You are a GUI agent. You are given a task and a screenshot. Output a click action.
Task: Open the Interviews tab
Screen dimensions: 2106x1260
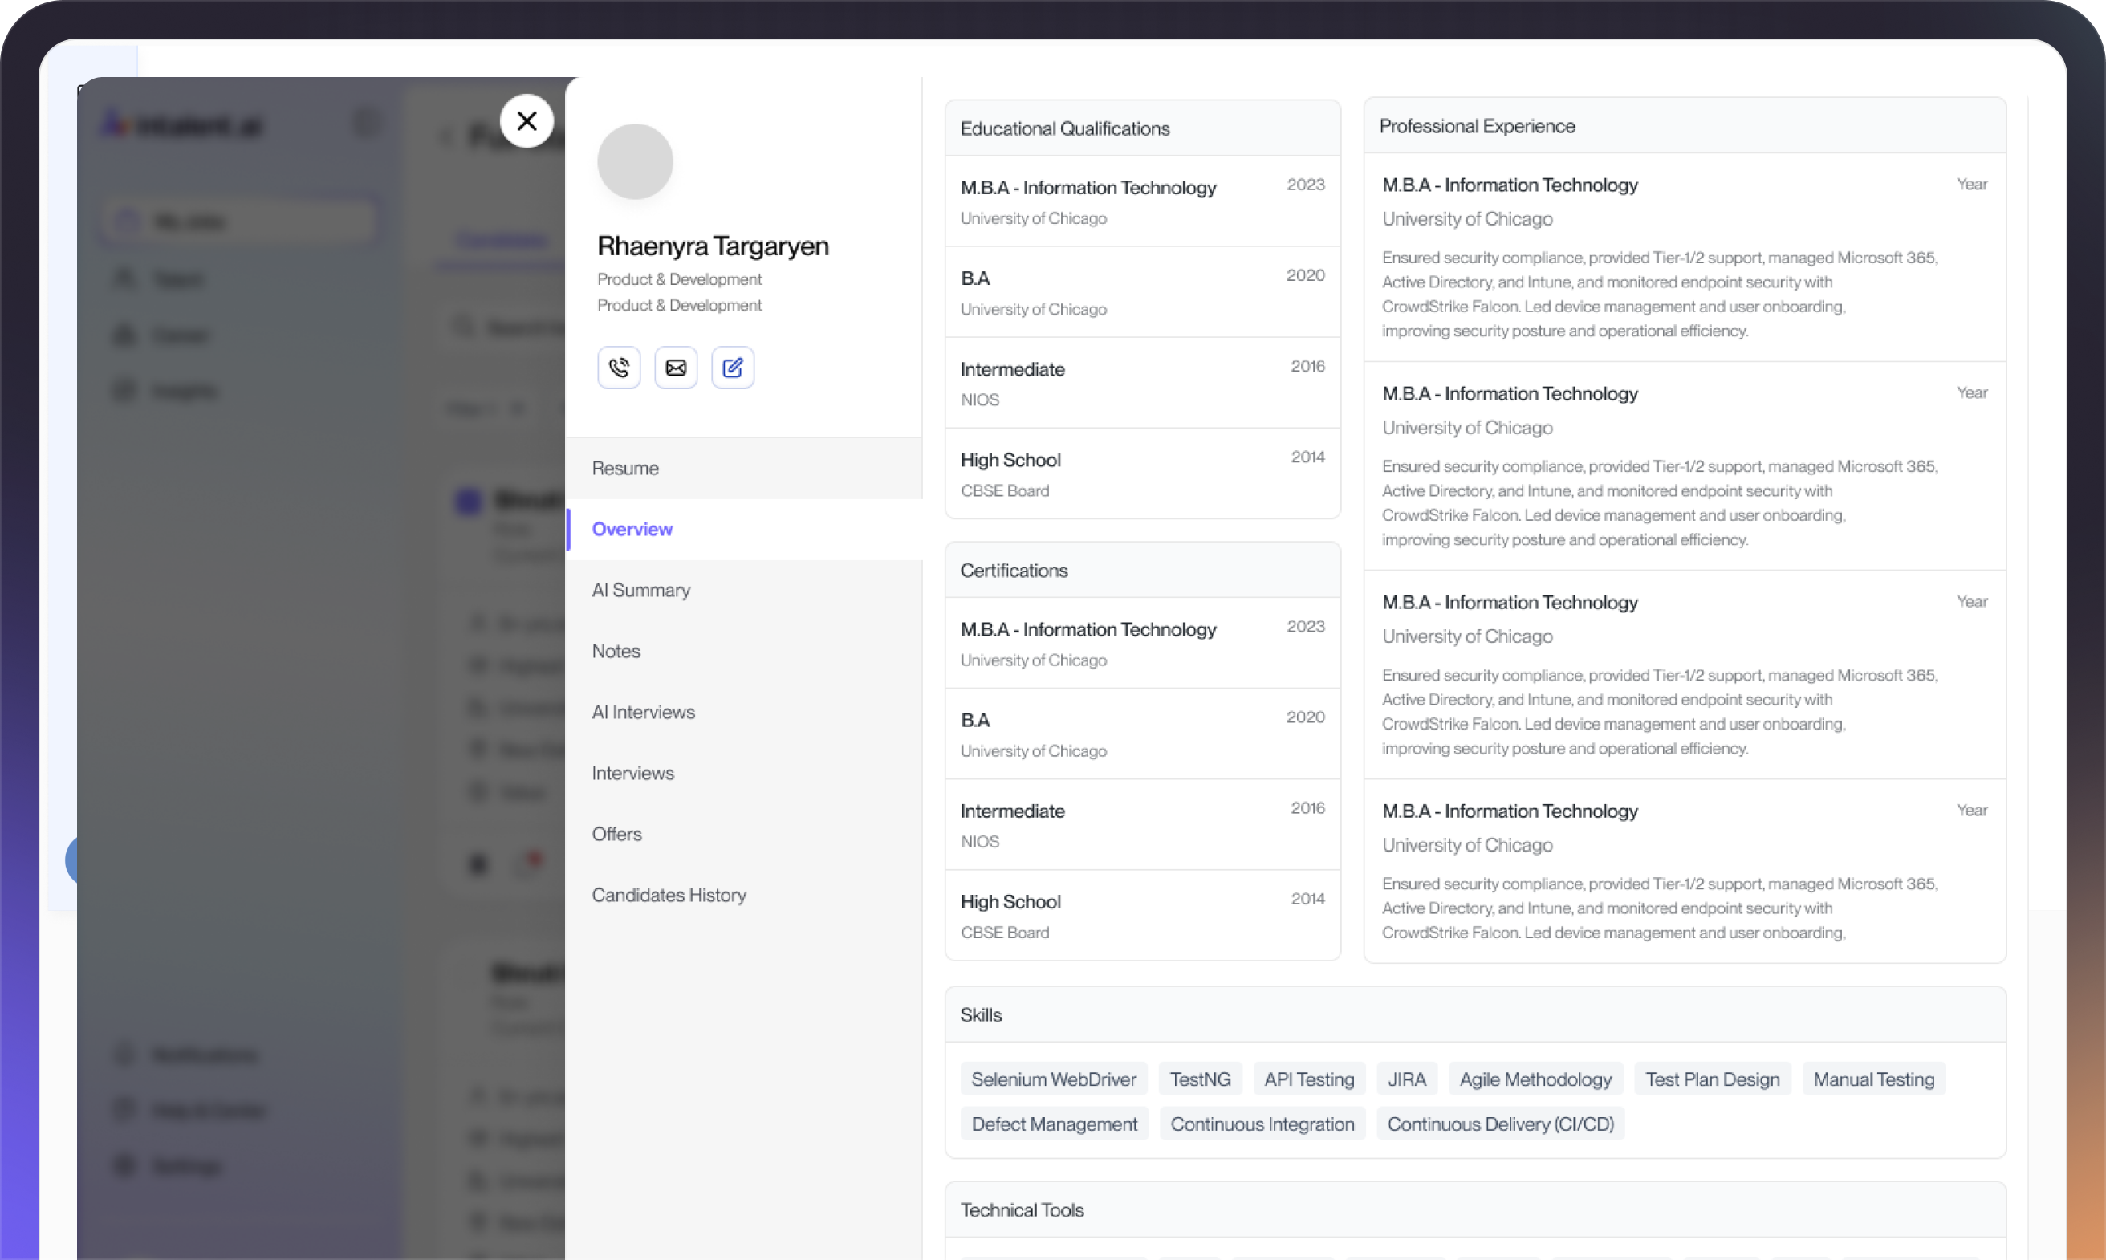633,774
